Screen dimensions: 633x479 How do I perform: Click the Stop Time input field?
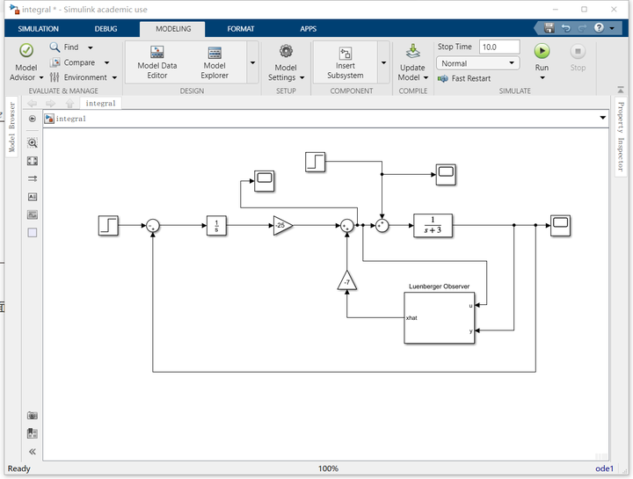[499, 47]
